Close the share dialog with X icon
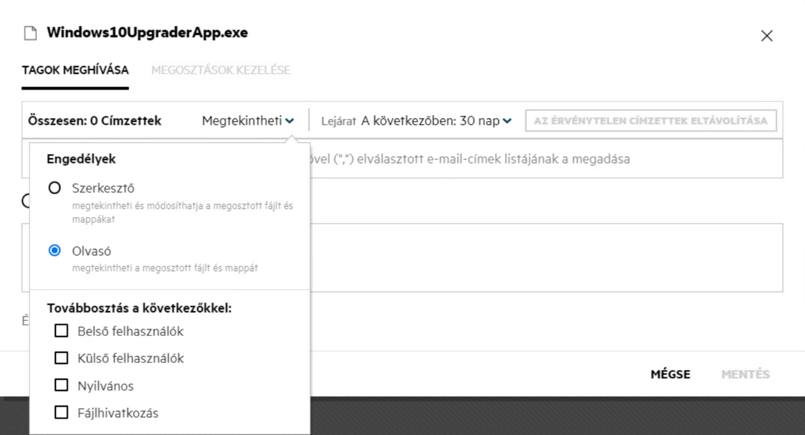 pos(767,36)
